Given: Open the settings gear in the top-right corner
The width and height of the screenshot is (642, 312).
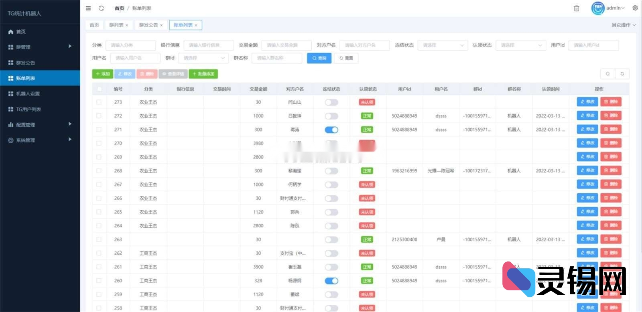Looking at the screenshot, I should coord(635,8).
